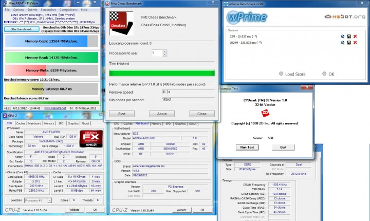This screenshot has width=370, height=221.
Task: Switch to the Graphics tab in left CPU-Z
Action: (x=73, y=123)
